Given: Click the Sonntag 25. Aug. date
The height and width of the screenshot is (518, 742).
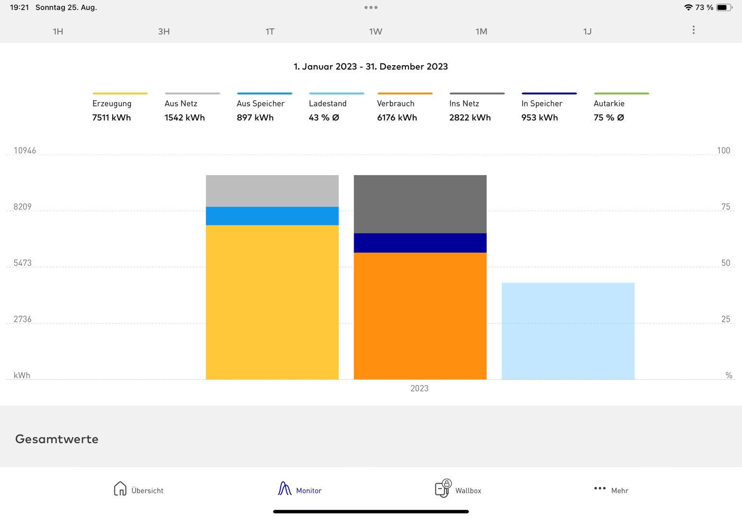Looking at the screenshot, I should 66,7.
